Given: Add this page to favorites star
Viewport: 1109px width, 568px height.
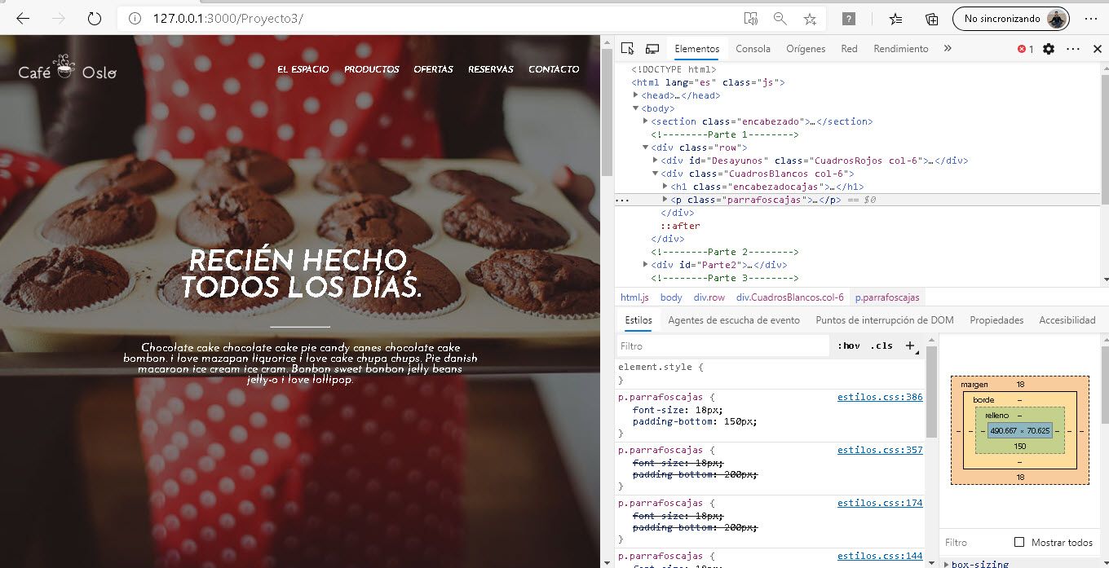Looking at the screenshot, I should click(810, 19).
